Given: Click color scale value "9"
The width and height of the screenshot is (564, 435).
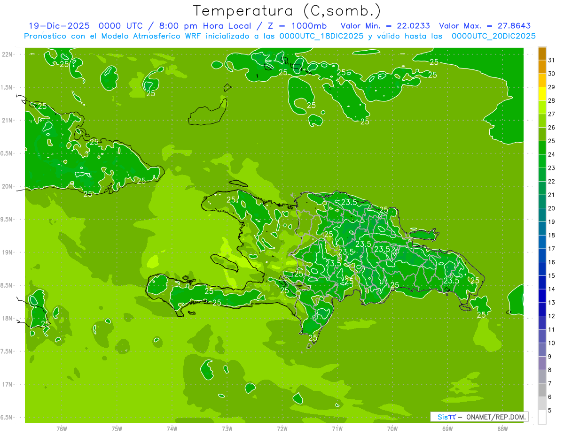Looking at the screenshot, I should tap(550, 357).
